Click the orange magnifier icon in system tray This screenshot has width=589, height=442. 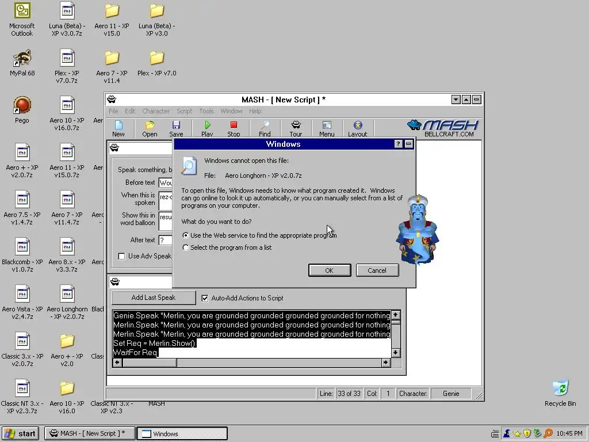point(548,433)
